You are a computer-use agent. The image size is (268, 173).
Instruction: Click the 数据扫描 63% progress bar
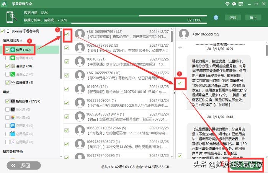point(115,16)
